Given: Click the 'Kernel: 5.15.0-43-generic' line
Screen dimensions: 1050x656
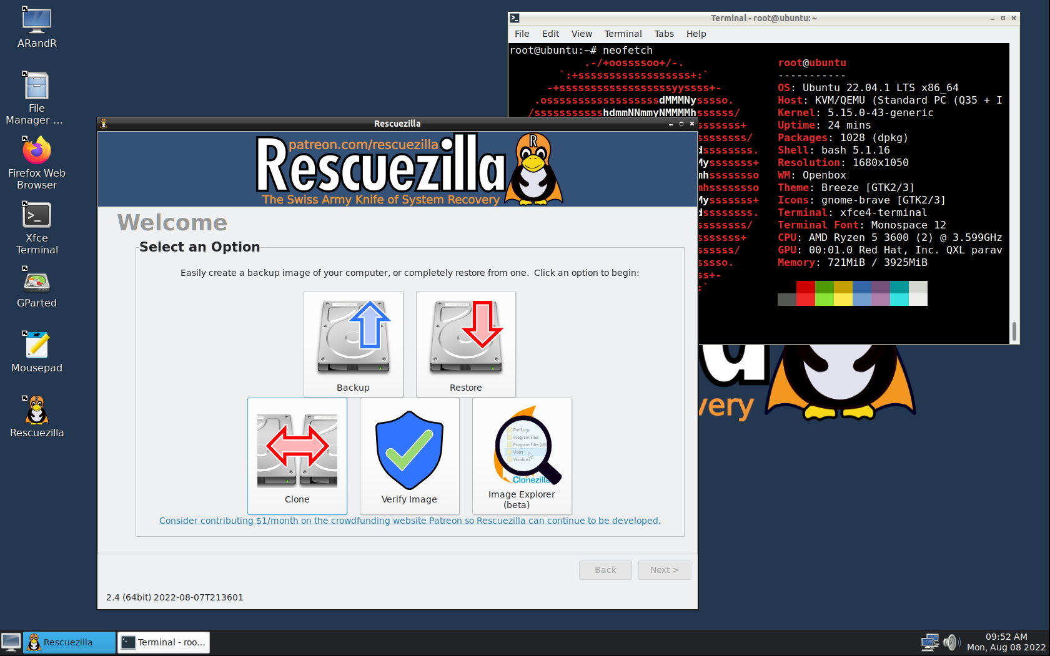Looking at the screenshot, I should pyautogui.click(x=856, y=113).
